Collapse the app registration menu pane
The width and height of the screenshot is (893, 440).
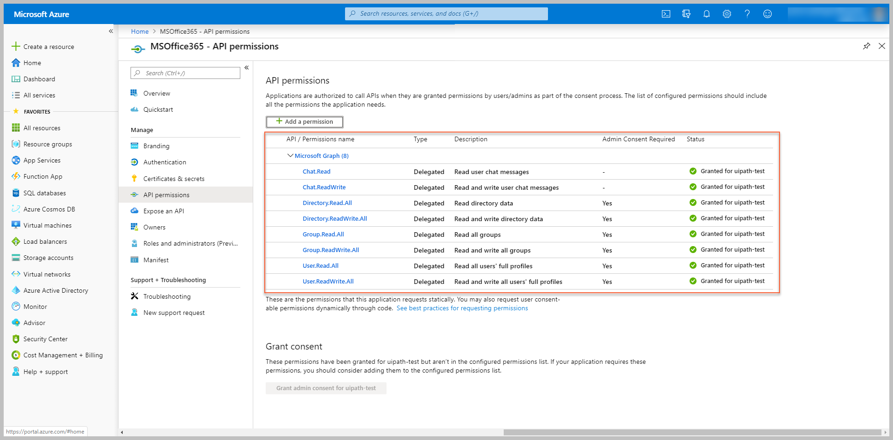(x=247, y=68)
